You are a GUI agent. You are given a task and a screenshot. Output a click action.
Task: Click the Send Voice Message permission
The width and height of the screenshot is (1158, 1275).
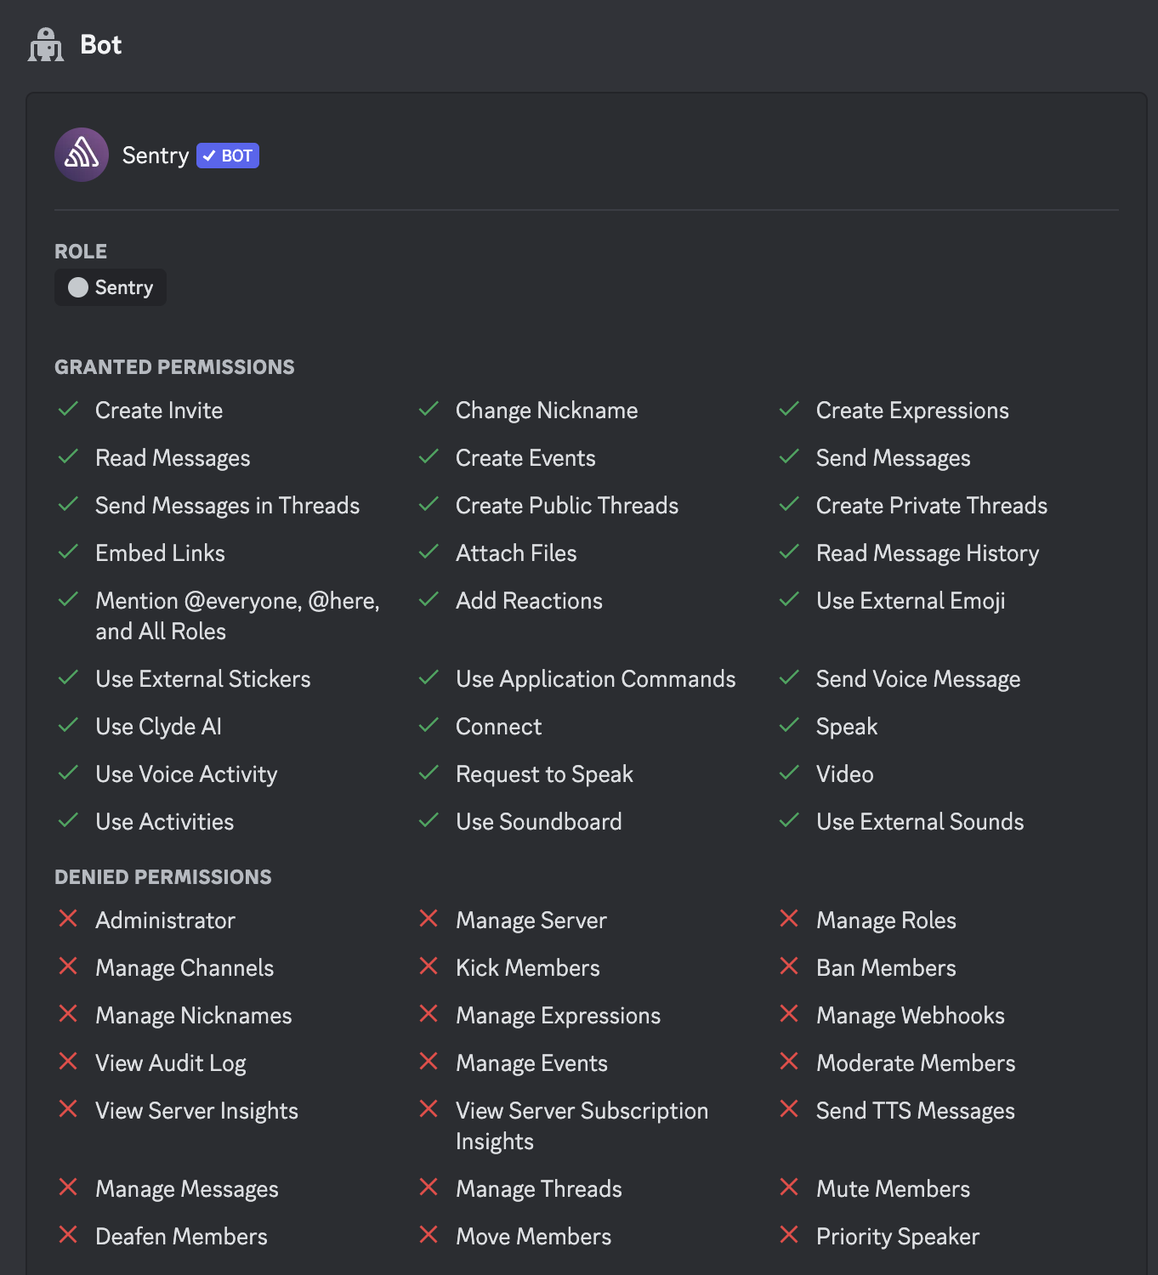pos(918,679)
